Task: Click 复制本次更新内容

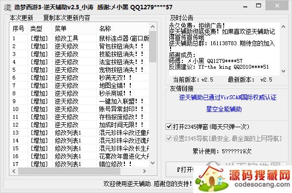Action: click(x=66, y=18)
